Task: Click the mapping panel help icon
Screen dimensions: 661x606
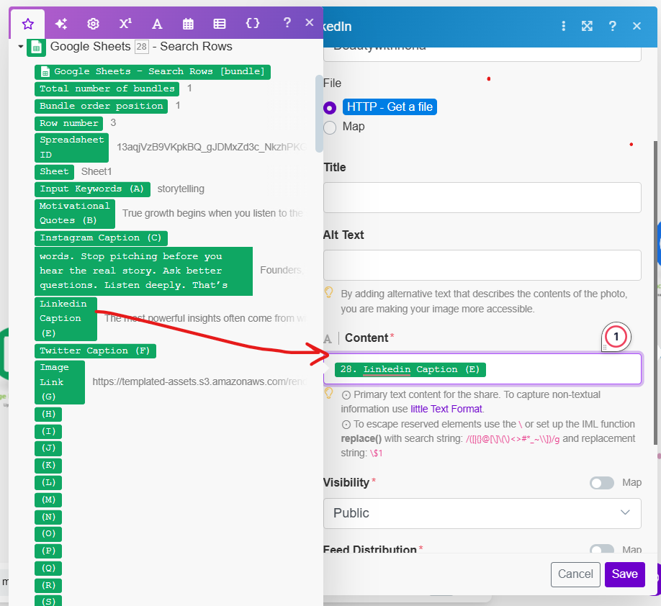Action: tap(287, 22)
